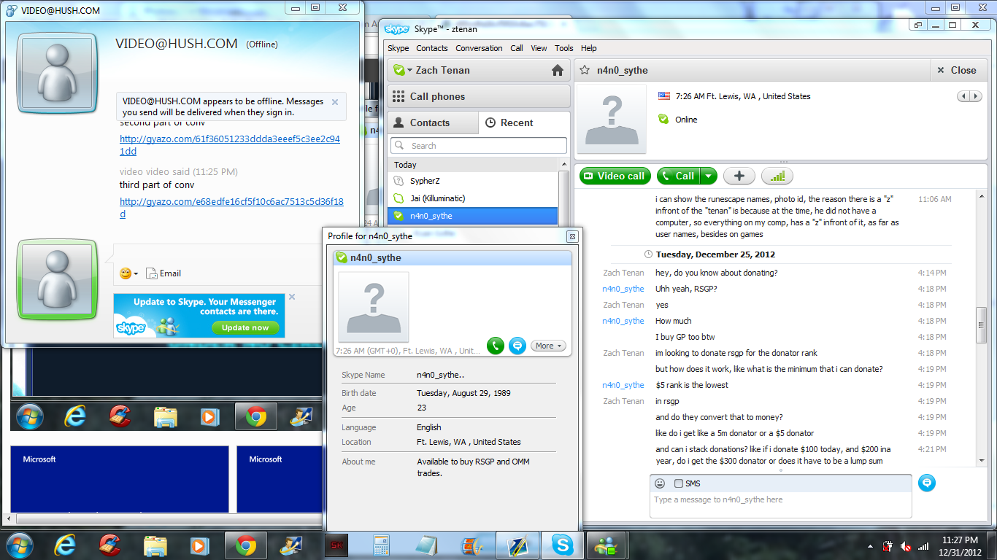Toggle the SMS checkbox
The height and width of the screenshot is (560, 997).
(x=679, y=483)
